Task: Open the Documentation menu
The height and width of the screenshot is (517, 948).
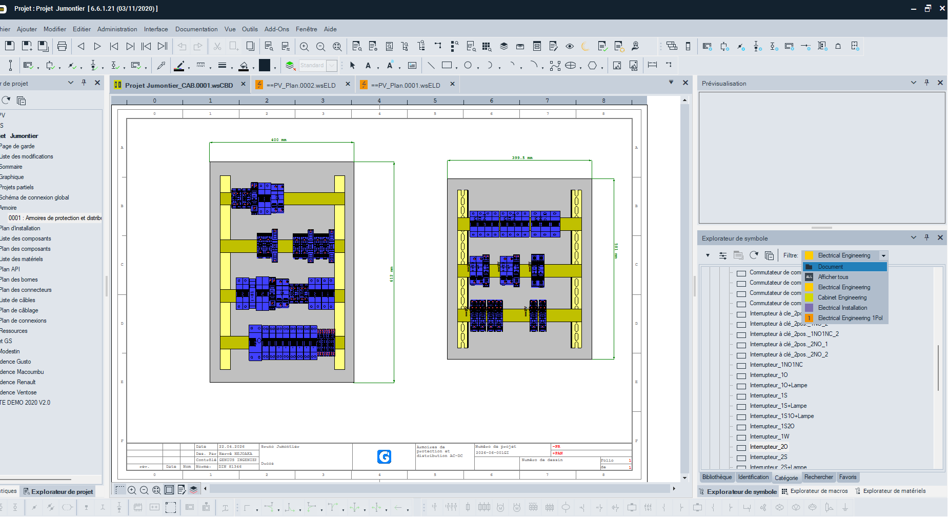Action: pyautogui.click(x=196, y=29)
